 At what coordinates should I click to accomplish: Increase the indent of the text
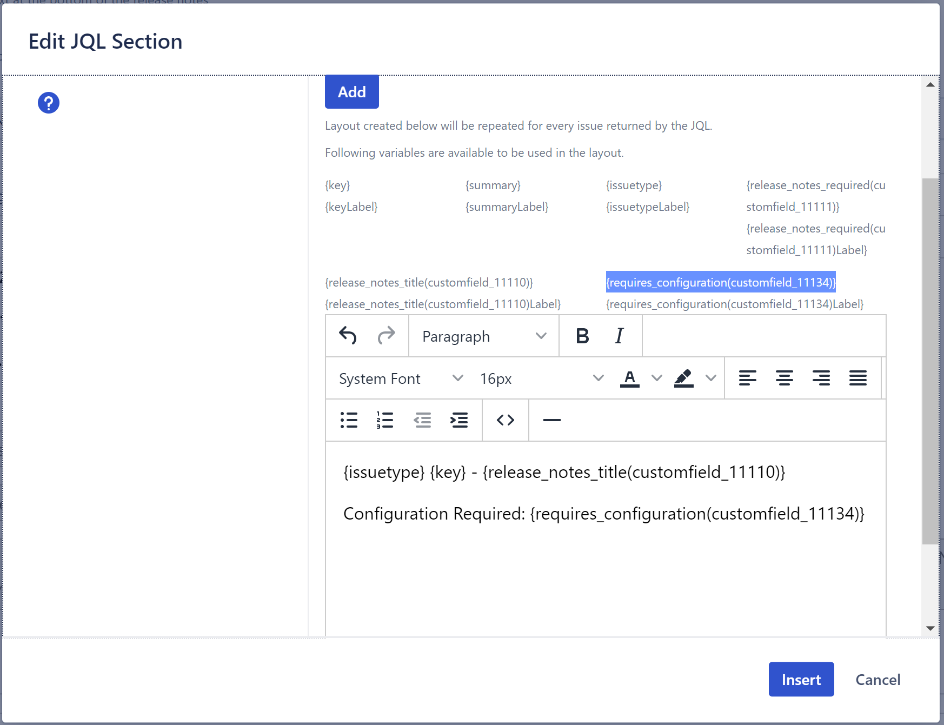coord(458,420)
